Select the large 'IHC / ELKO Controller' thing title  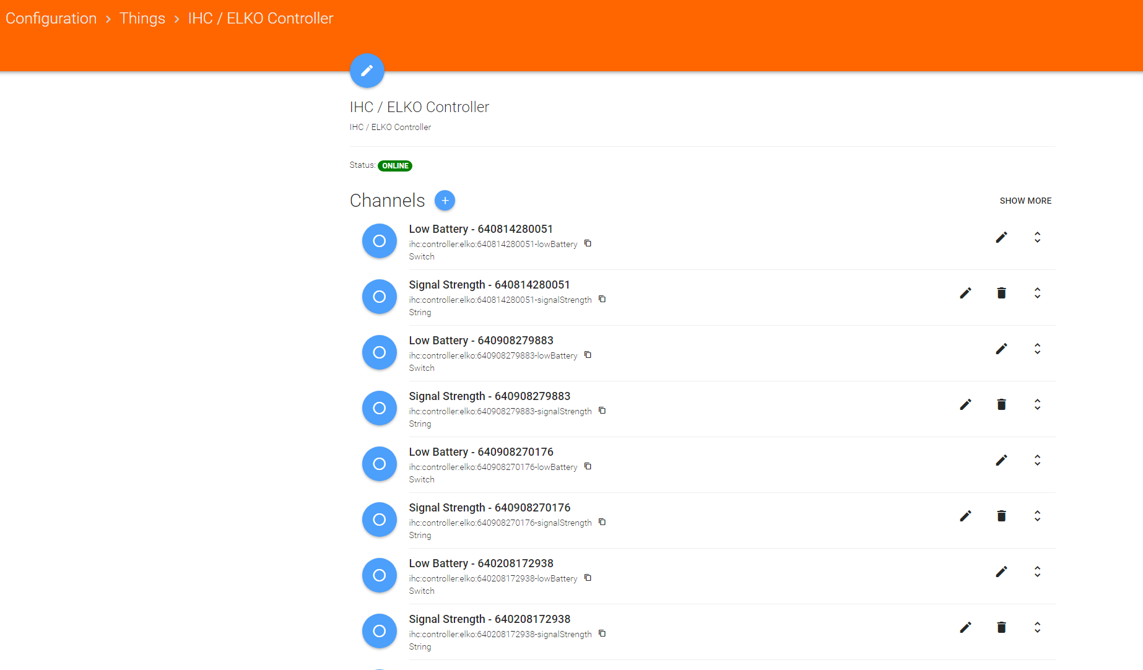click(x=419, y=107)
